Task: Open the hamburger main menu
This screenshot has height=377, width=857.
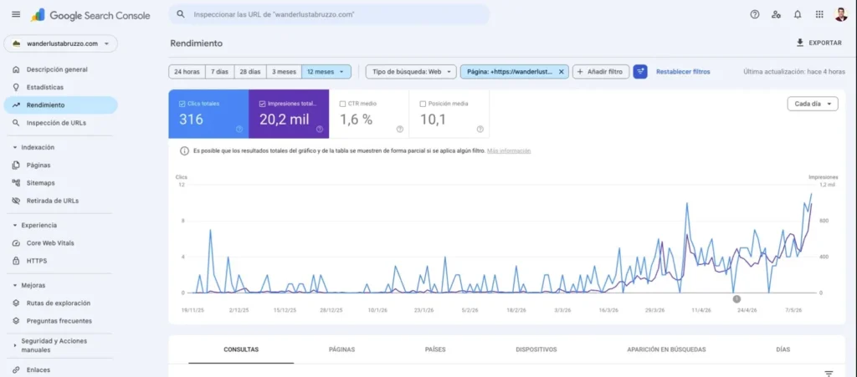Action: [16, 15]
